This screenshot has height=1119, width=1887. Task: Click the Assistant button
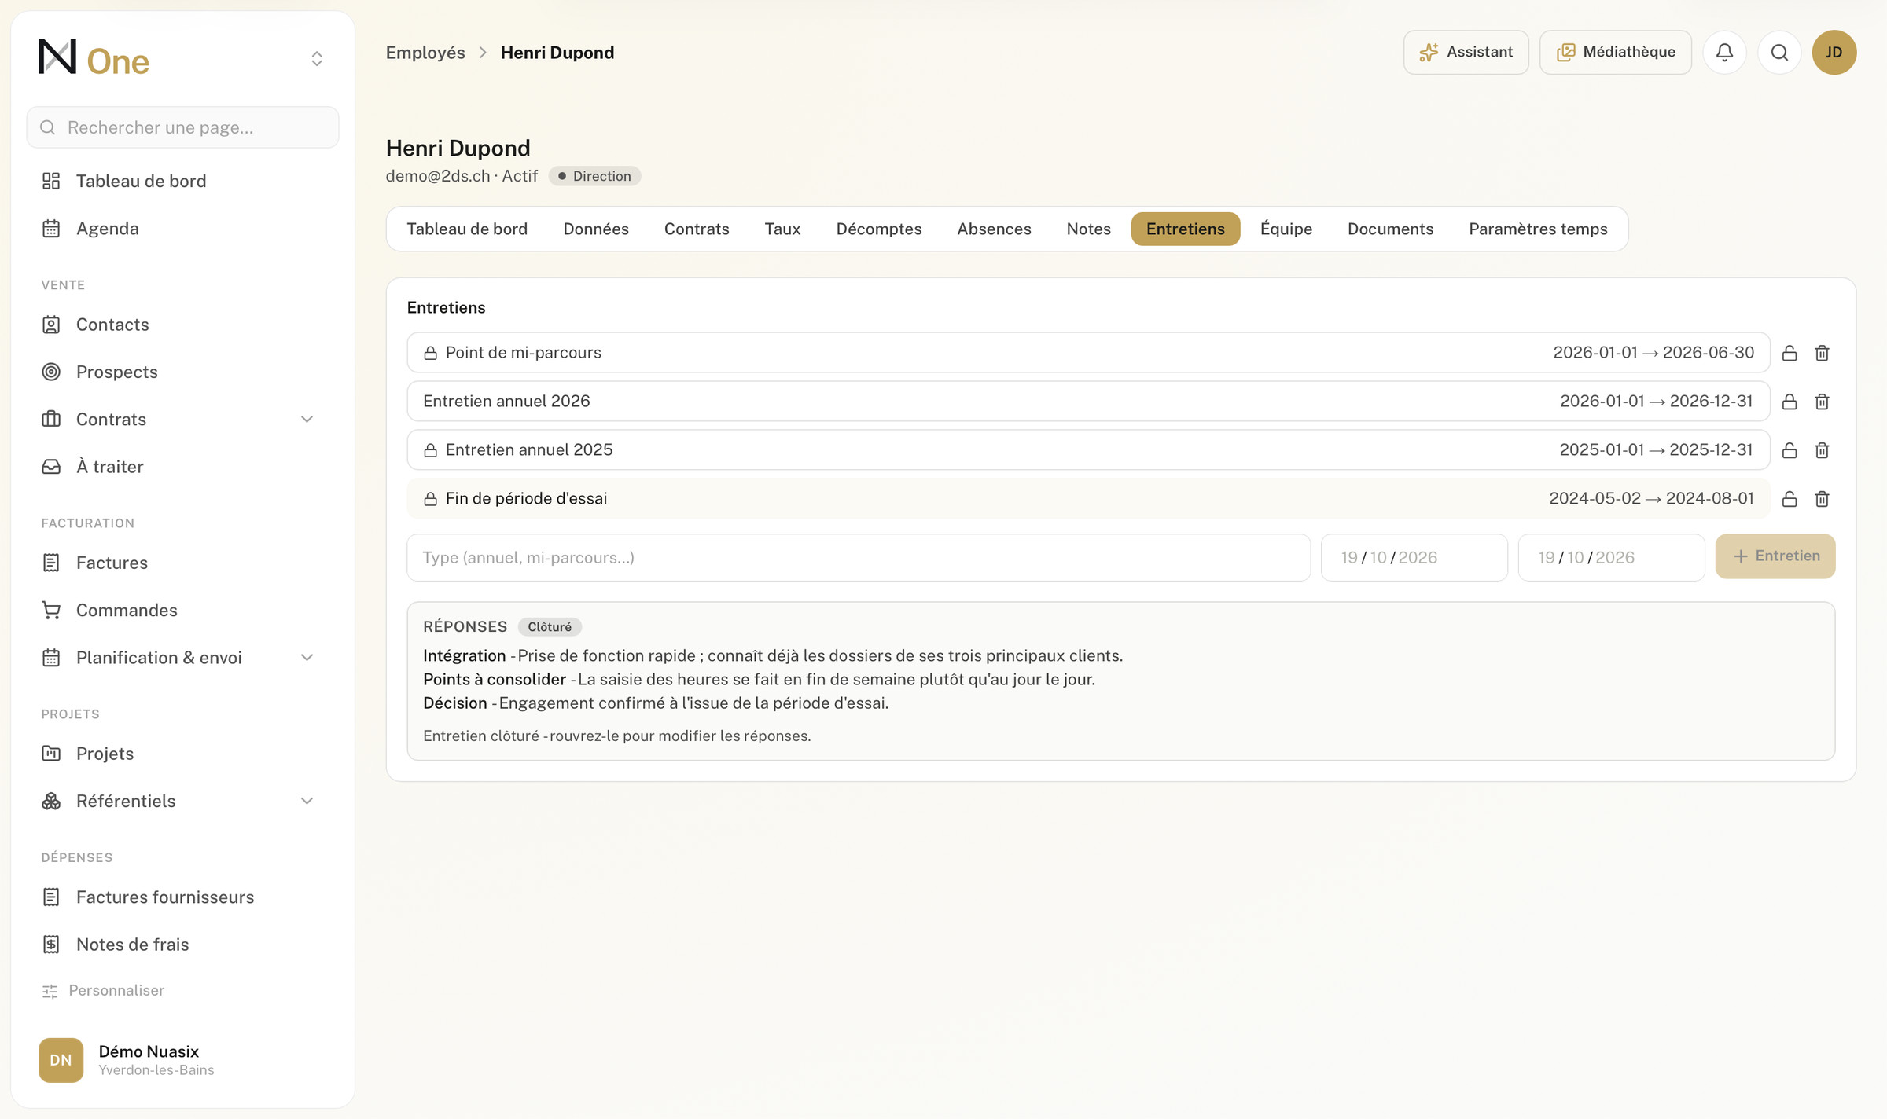[1466, 53]
